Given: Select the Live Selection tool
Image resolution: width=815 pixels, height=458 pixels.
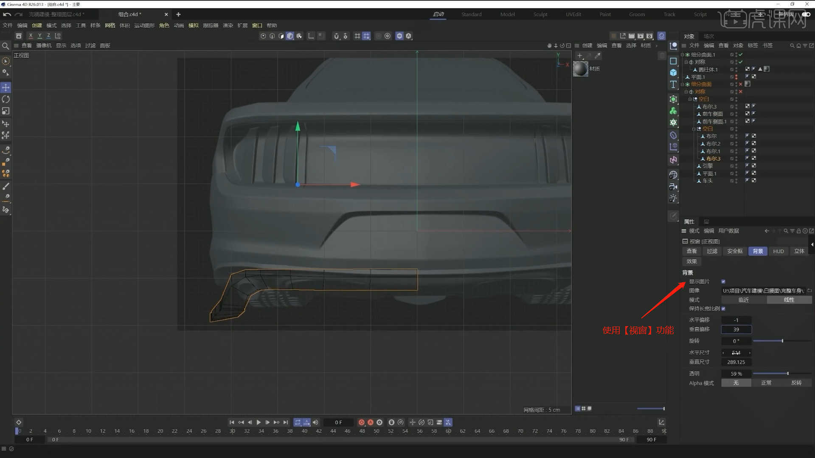Looking at the screenshot, I should click(x=6, y=61).
